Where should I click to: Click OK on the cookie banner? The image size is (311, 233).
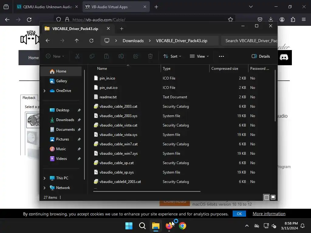click(239, 214)
